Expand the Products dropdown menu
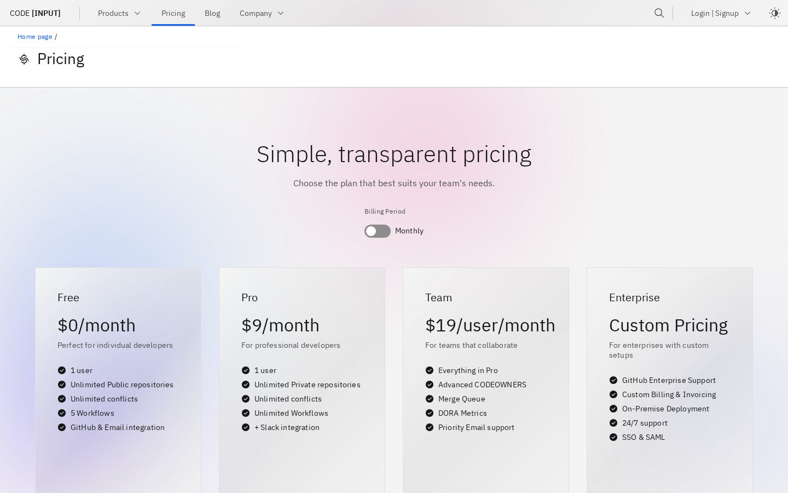Image resolution: width=788 pixels, height=493 pixels. pos(119,13)
